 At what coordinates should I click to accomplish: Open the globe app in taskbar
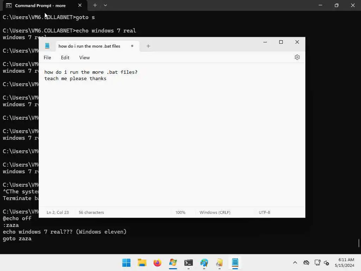coord(204,263)
